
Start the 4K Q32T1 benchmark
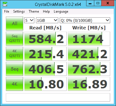(x=14, y=54)
